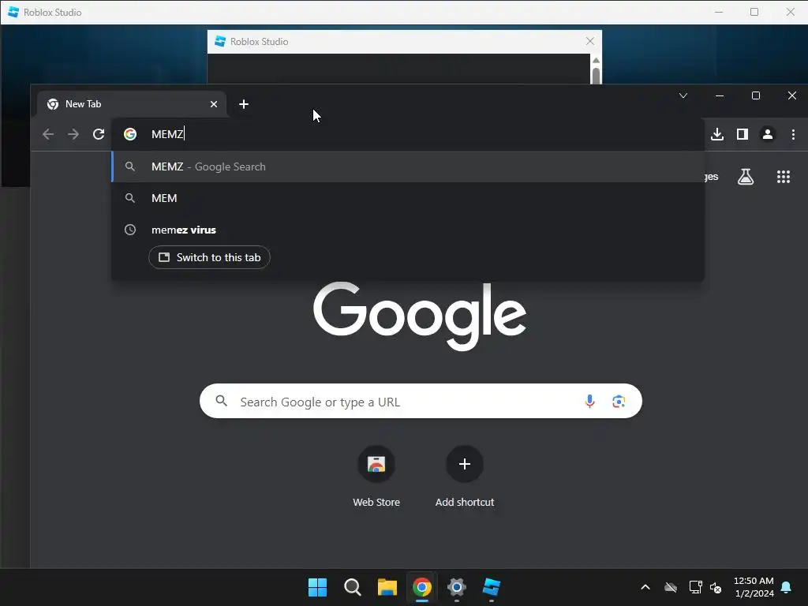Close the inner Roblox Studio dialog
808x606 pixels.
coord(590,41)
